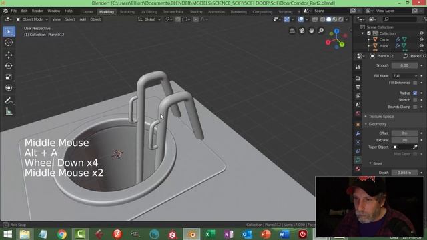Toggle camera view in viewport
The height and width of the screenshot is (240, 427).
[302, 31]
